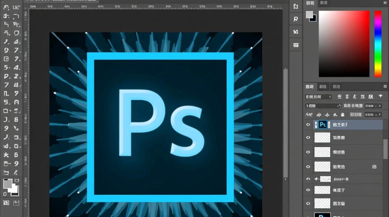Switch to the inactive second tab of Color panel
This screenshot has height=217, width=389.
click(324, 3)
